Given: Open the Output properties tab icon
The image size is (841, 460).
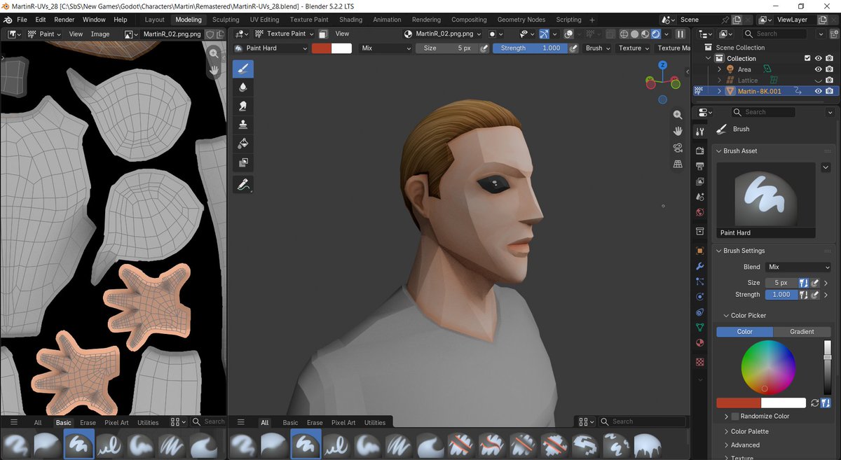Looking at the screenshot, I should 699,167.
